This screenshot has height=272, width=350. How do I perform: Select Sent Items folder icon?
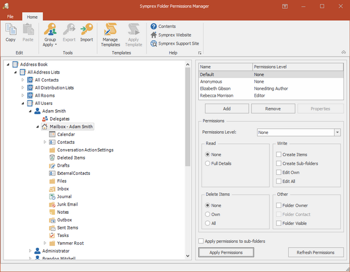[x=52, y=228]
